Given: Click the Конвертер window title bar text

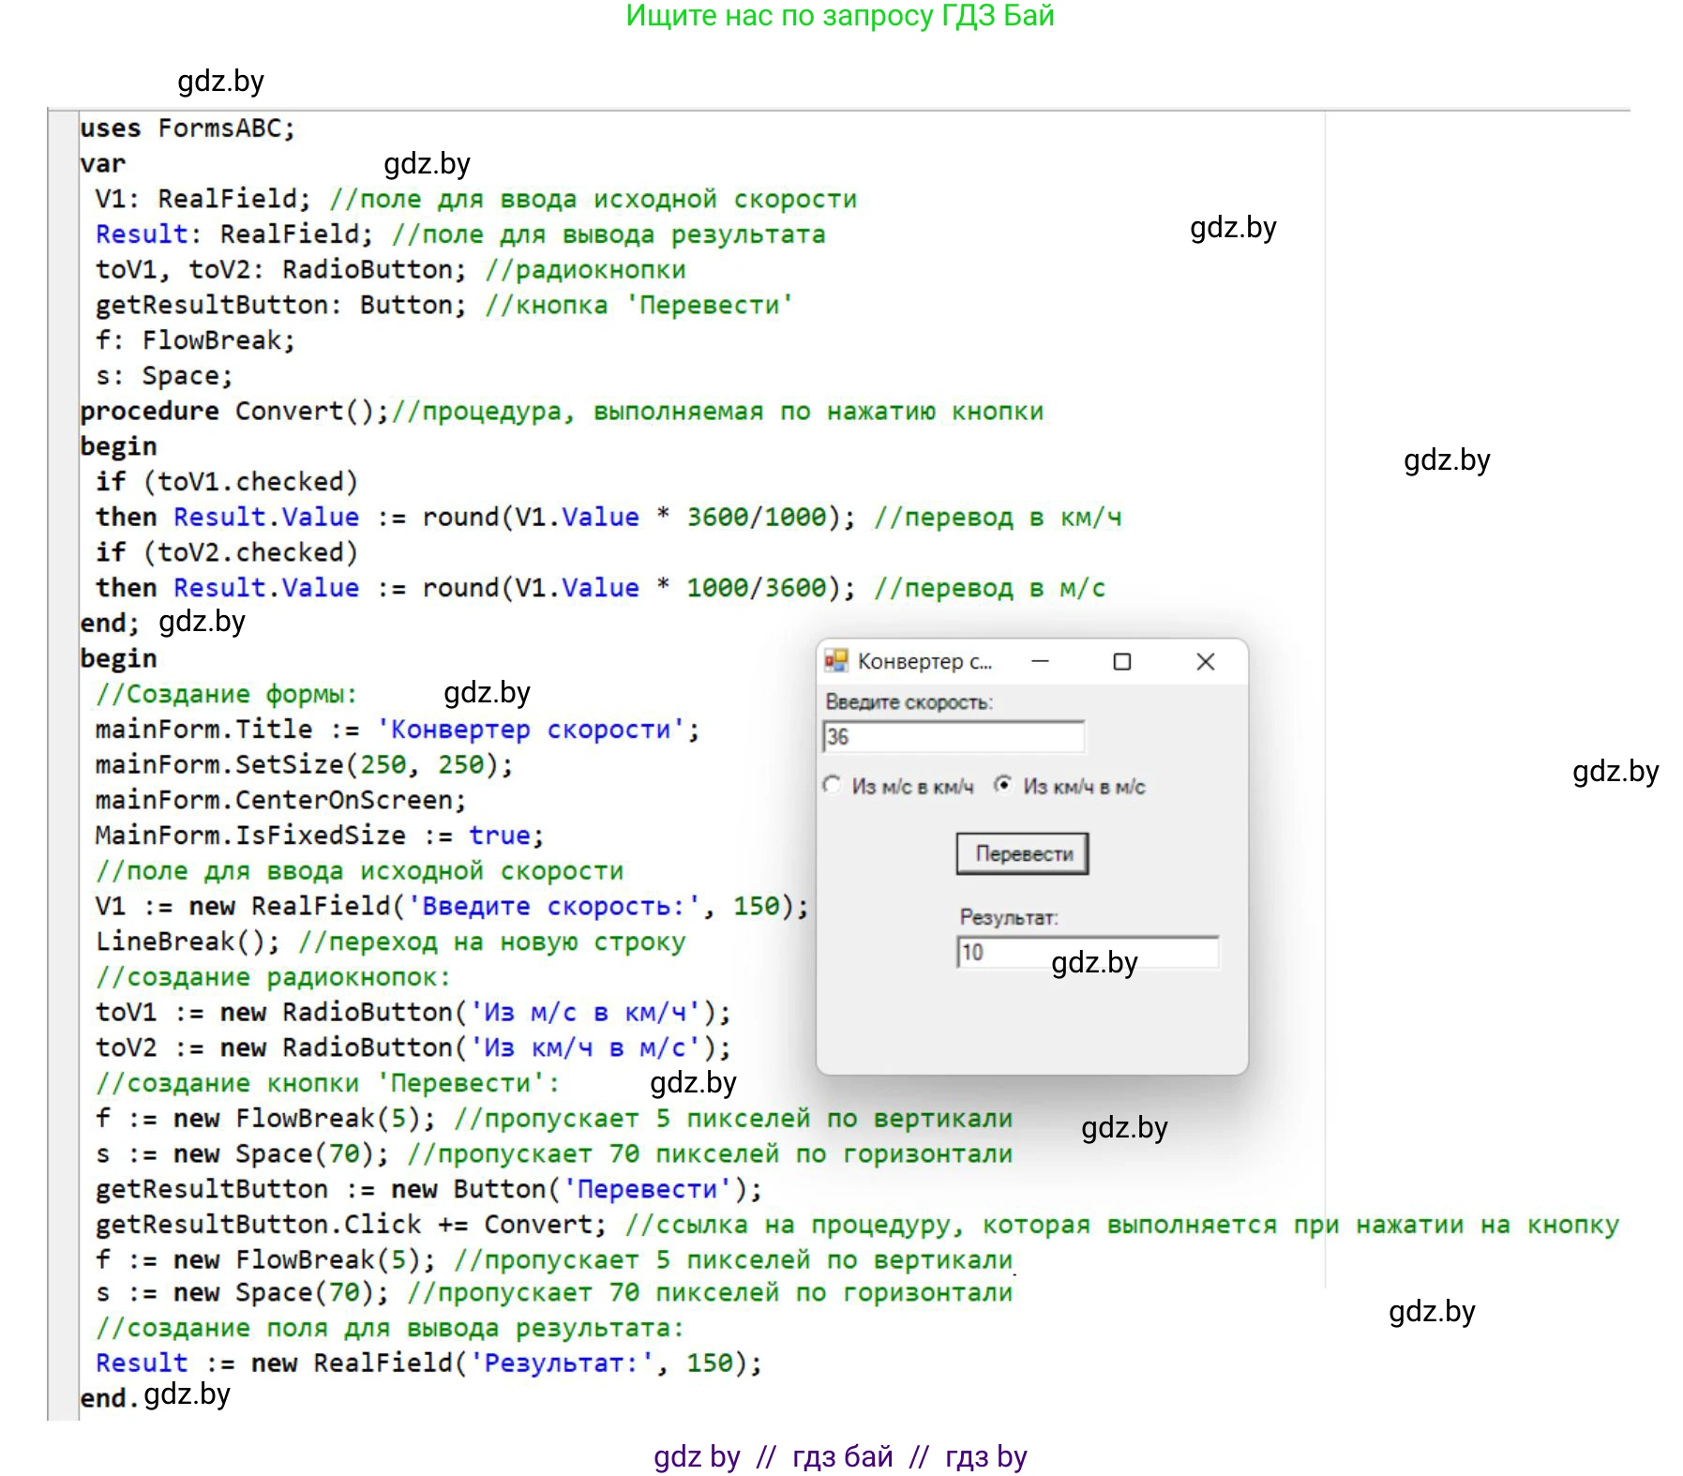Looking at the screenshot, I should [x=924, y=662].
